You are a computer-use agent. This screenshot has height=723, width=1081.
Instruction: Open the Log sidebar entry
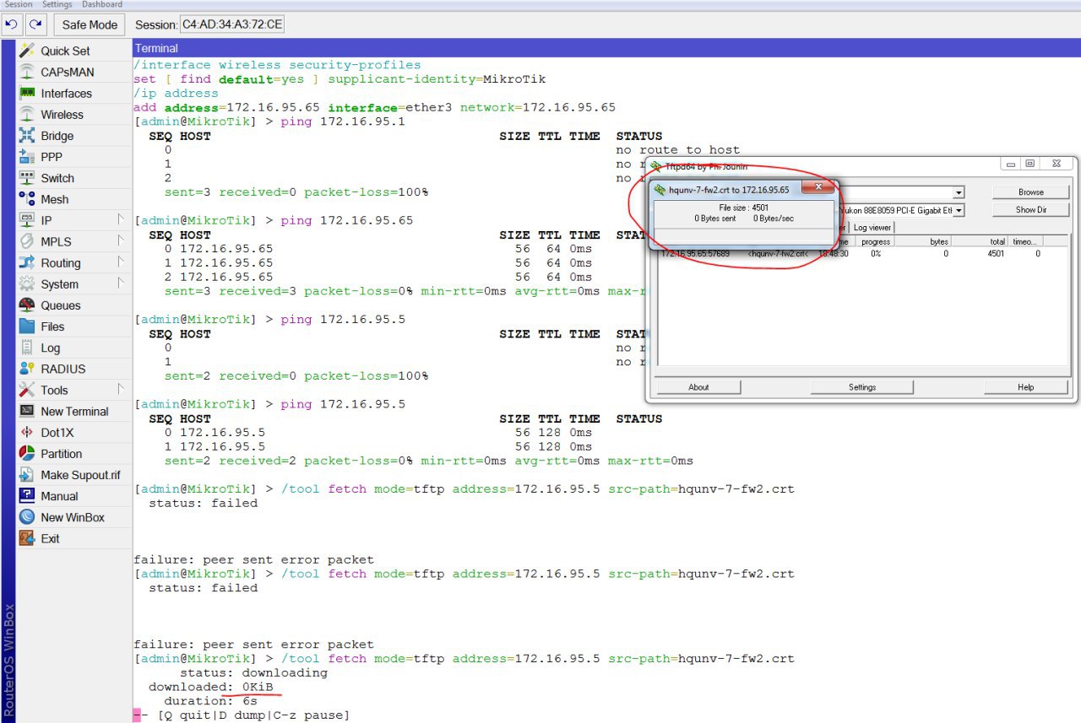74,348
